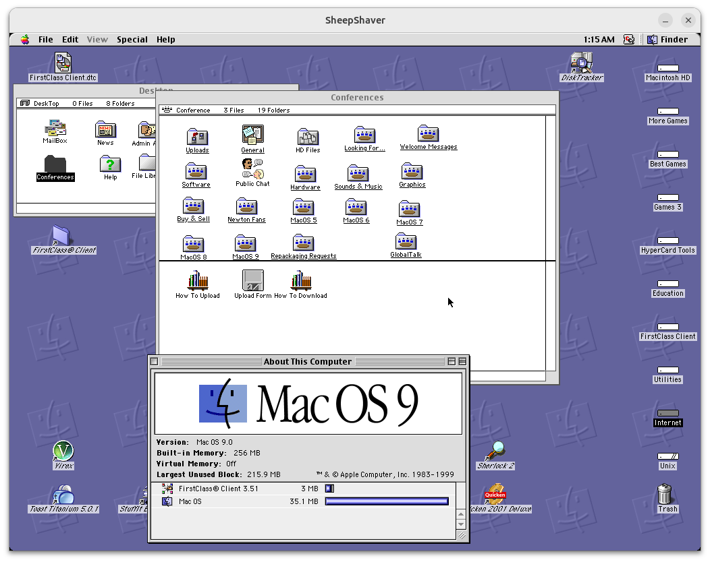Viewport: 710px width, 562px height.
Task: Click the Mac OS memory usage bar
Action: point(387,501)
